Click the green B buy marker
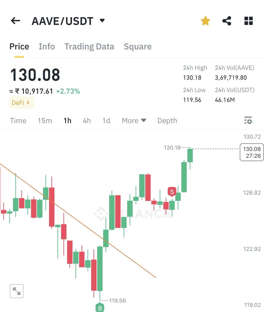The width and height of the screenshot is (264, 312). [100, 308]
